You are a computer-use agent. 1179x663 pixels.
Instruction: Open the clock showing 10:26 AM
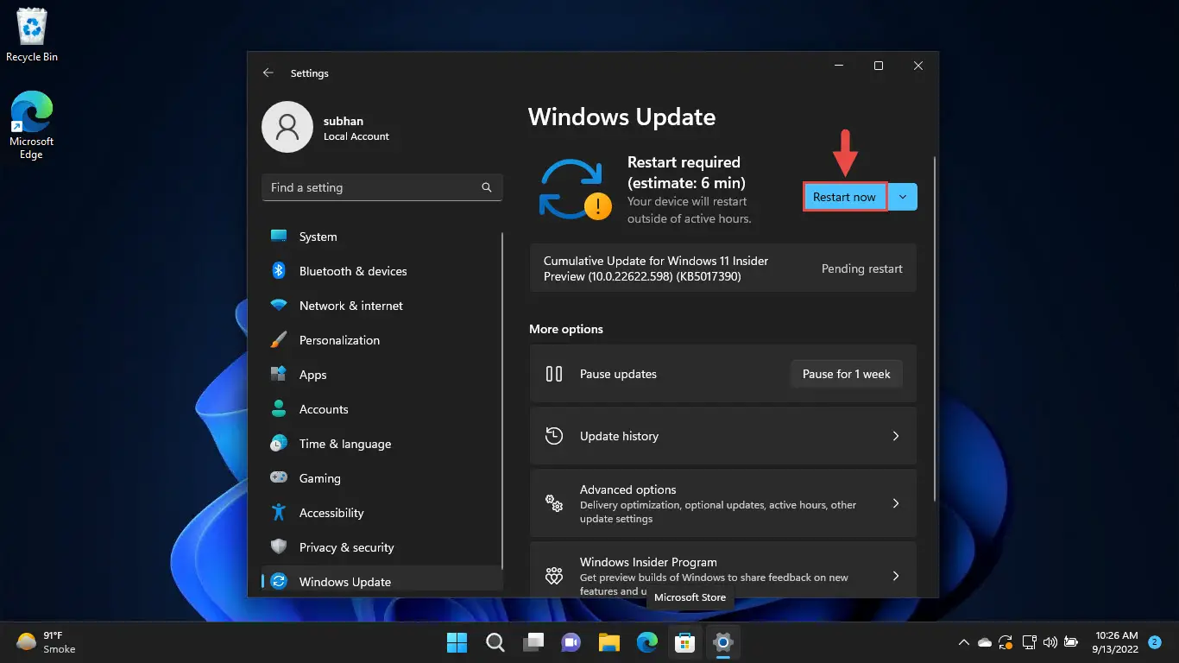point(1117,642)
